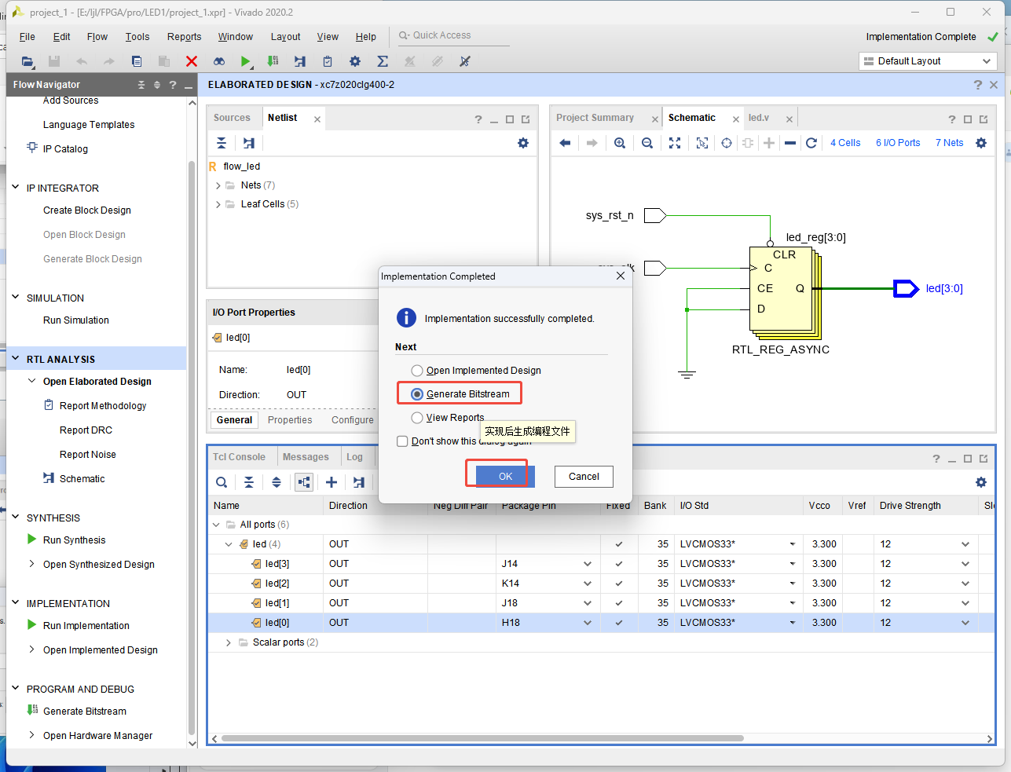
Task: Select Open Implemented Design radio option
Action: click(x=417, y=371)
